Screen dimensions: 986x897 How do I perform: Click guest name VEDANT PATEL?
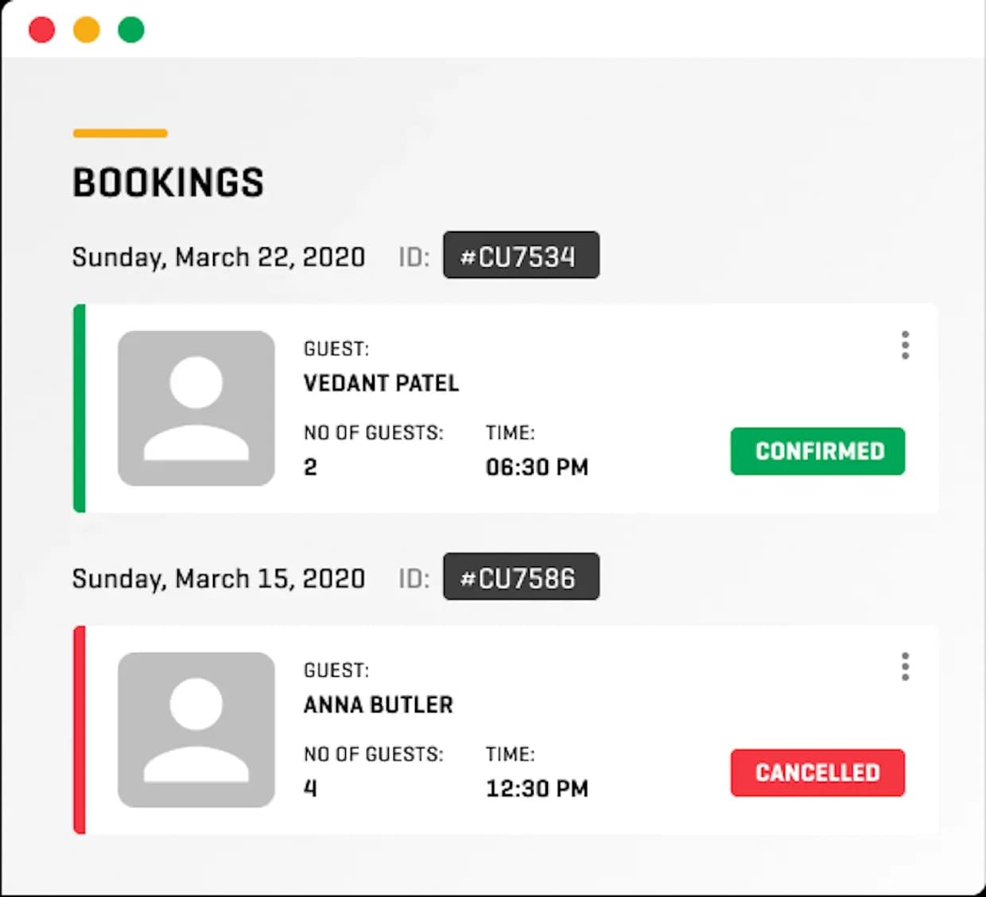pyautogui.click(x=381, y=383)
